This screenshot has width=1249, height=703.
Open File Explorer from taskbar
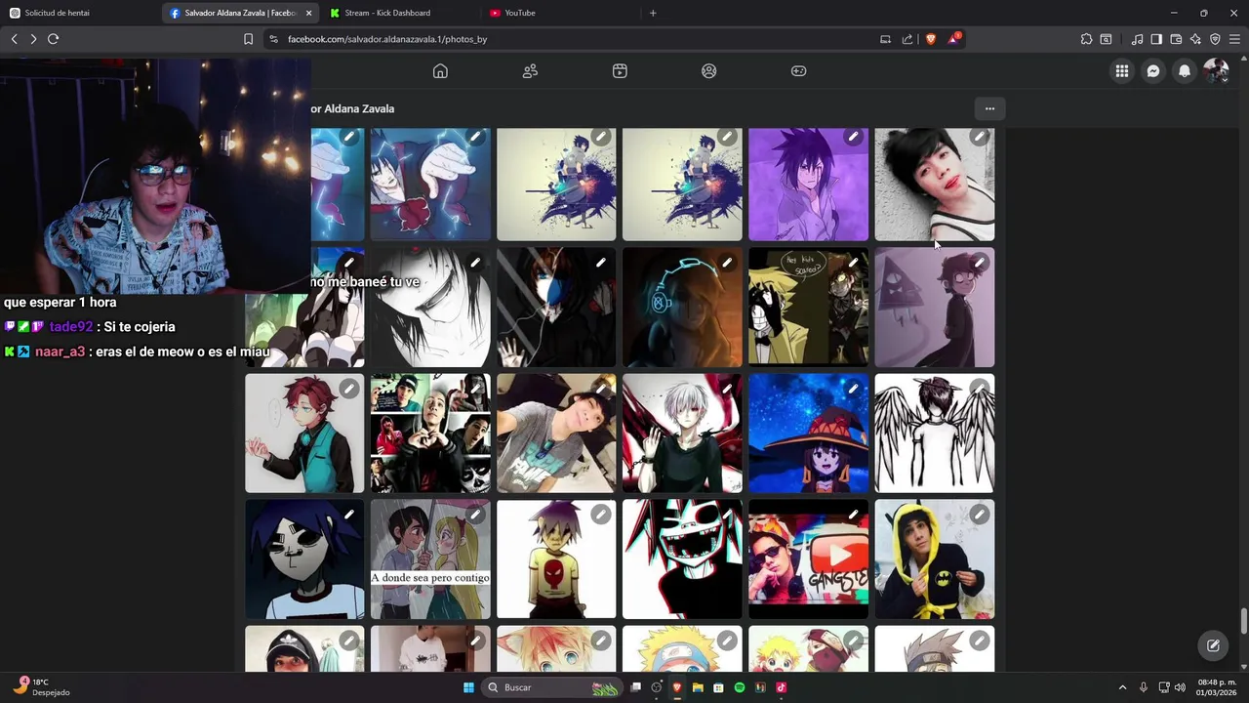pyautogui.click(x=698, y=687)
